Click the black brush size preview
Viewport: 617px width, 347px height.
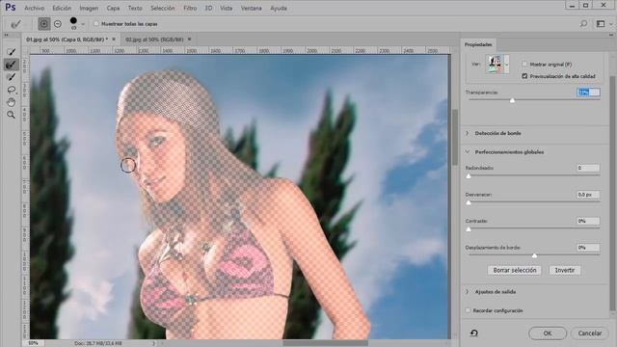pos(73,21)
